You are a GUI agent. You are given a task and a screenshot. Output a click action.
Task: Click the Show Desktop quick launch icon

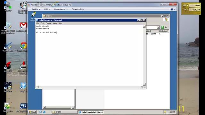(40, 112)
